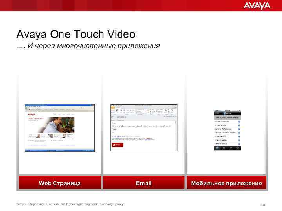Viewport: 282px width, 211px height.
Task: Click the Avaya logo in red header
Action: point(257,6)
